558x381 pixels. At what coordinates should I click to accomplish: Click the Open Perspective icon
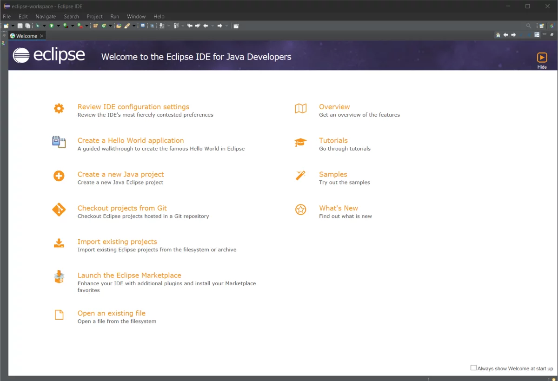[541, 26]
